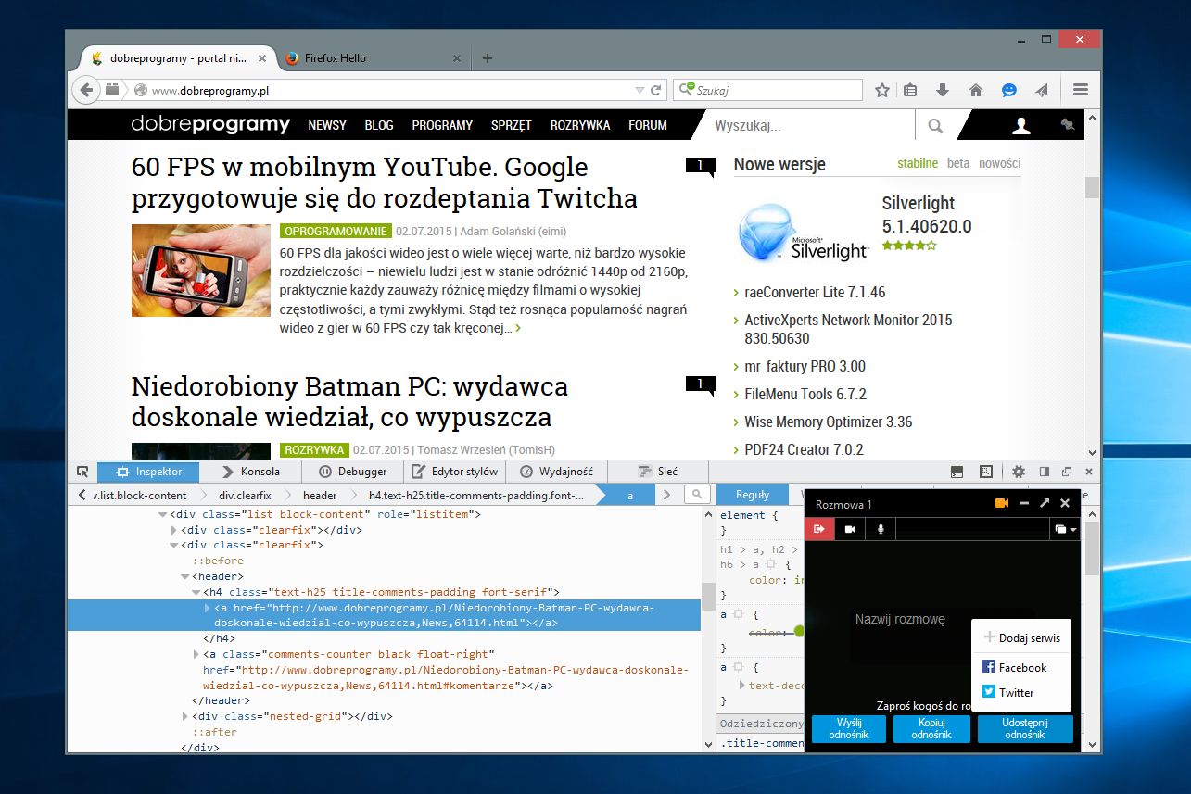
Task: Open the Sieć tab
Action: [x=657, y=472]
